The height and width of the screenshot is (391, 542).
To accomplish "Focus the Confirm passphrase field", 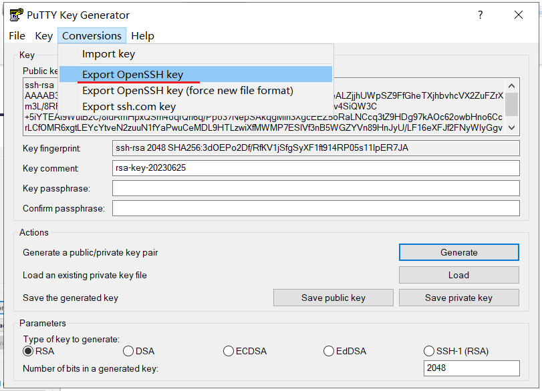I will (316, 208).
